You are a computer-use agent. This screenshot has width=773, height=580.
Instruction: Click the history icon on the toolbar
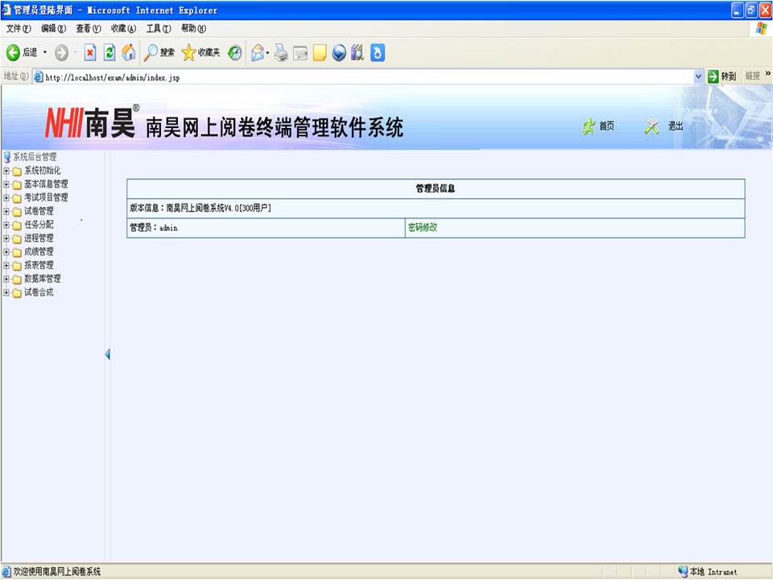[x=235, y=52]
